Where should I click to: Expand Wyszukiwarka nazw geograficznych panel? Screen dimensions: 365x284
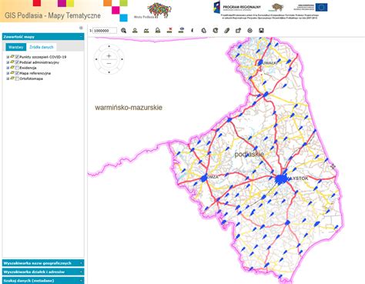click(x=43, y=263)
